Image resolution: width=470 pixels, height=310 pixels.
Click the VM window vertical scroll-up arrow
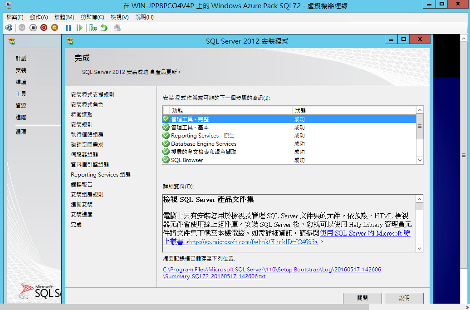click(x=464, y=39)
